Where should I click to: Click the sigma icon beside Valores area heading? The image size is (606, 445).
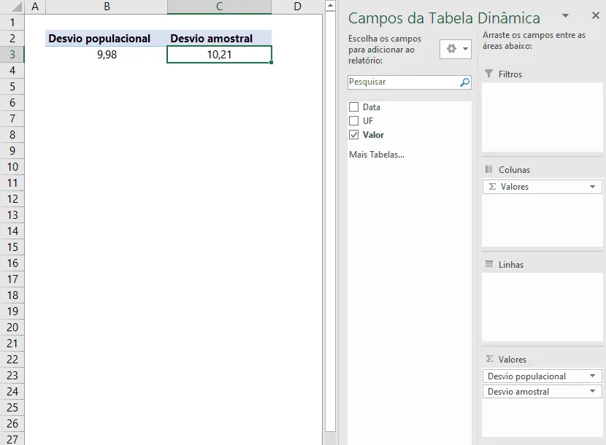click(489, 359)
